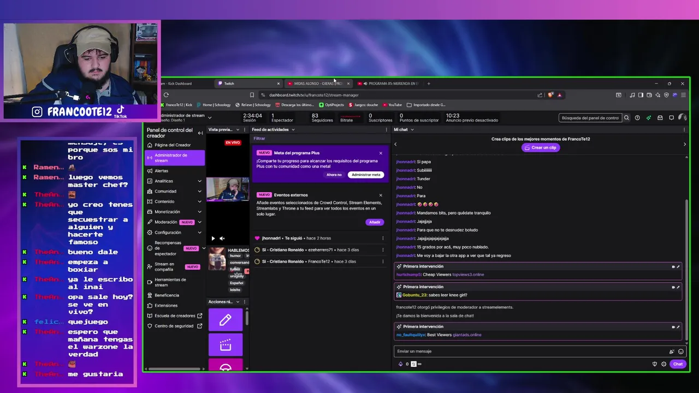699x393 pixels.
Task: Dismiss the Eventos externos card
Action: [381, 195]
